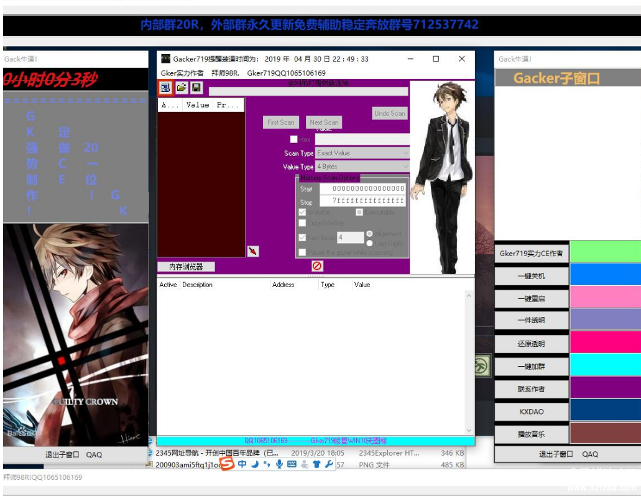
Task: Click the 2345网址导航 file name
Action: tap(217, 452)
